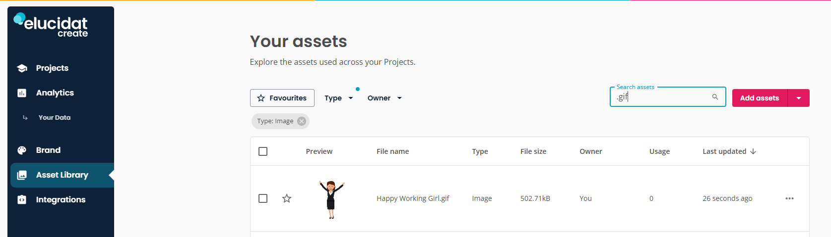Screen dimensions: 831x237
Task: Click the Add assets button
Action: [x=760, y=98]
